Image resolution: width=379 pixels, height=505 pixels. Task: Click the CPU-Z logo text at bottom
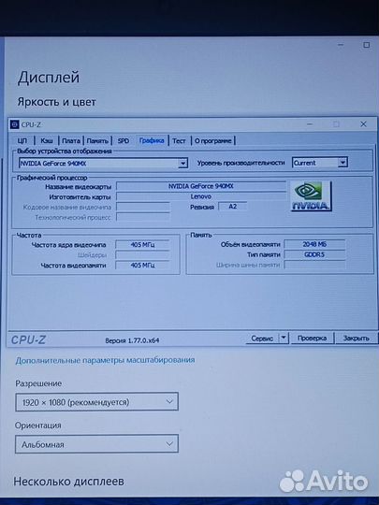tap(28, 339)
